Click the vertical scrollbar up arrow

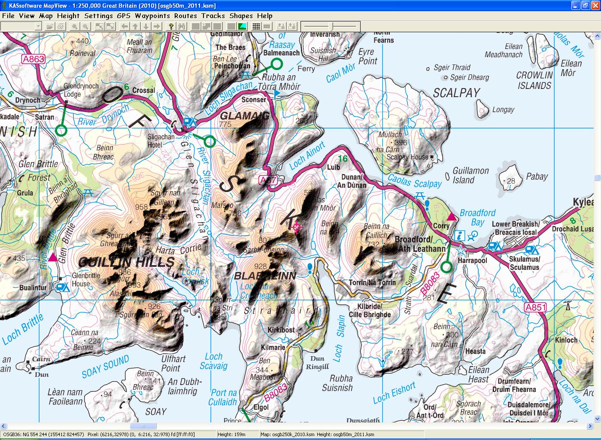pos(598,36)
